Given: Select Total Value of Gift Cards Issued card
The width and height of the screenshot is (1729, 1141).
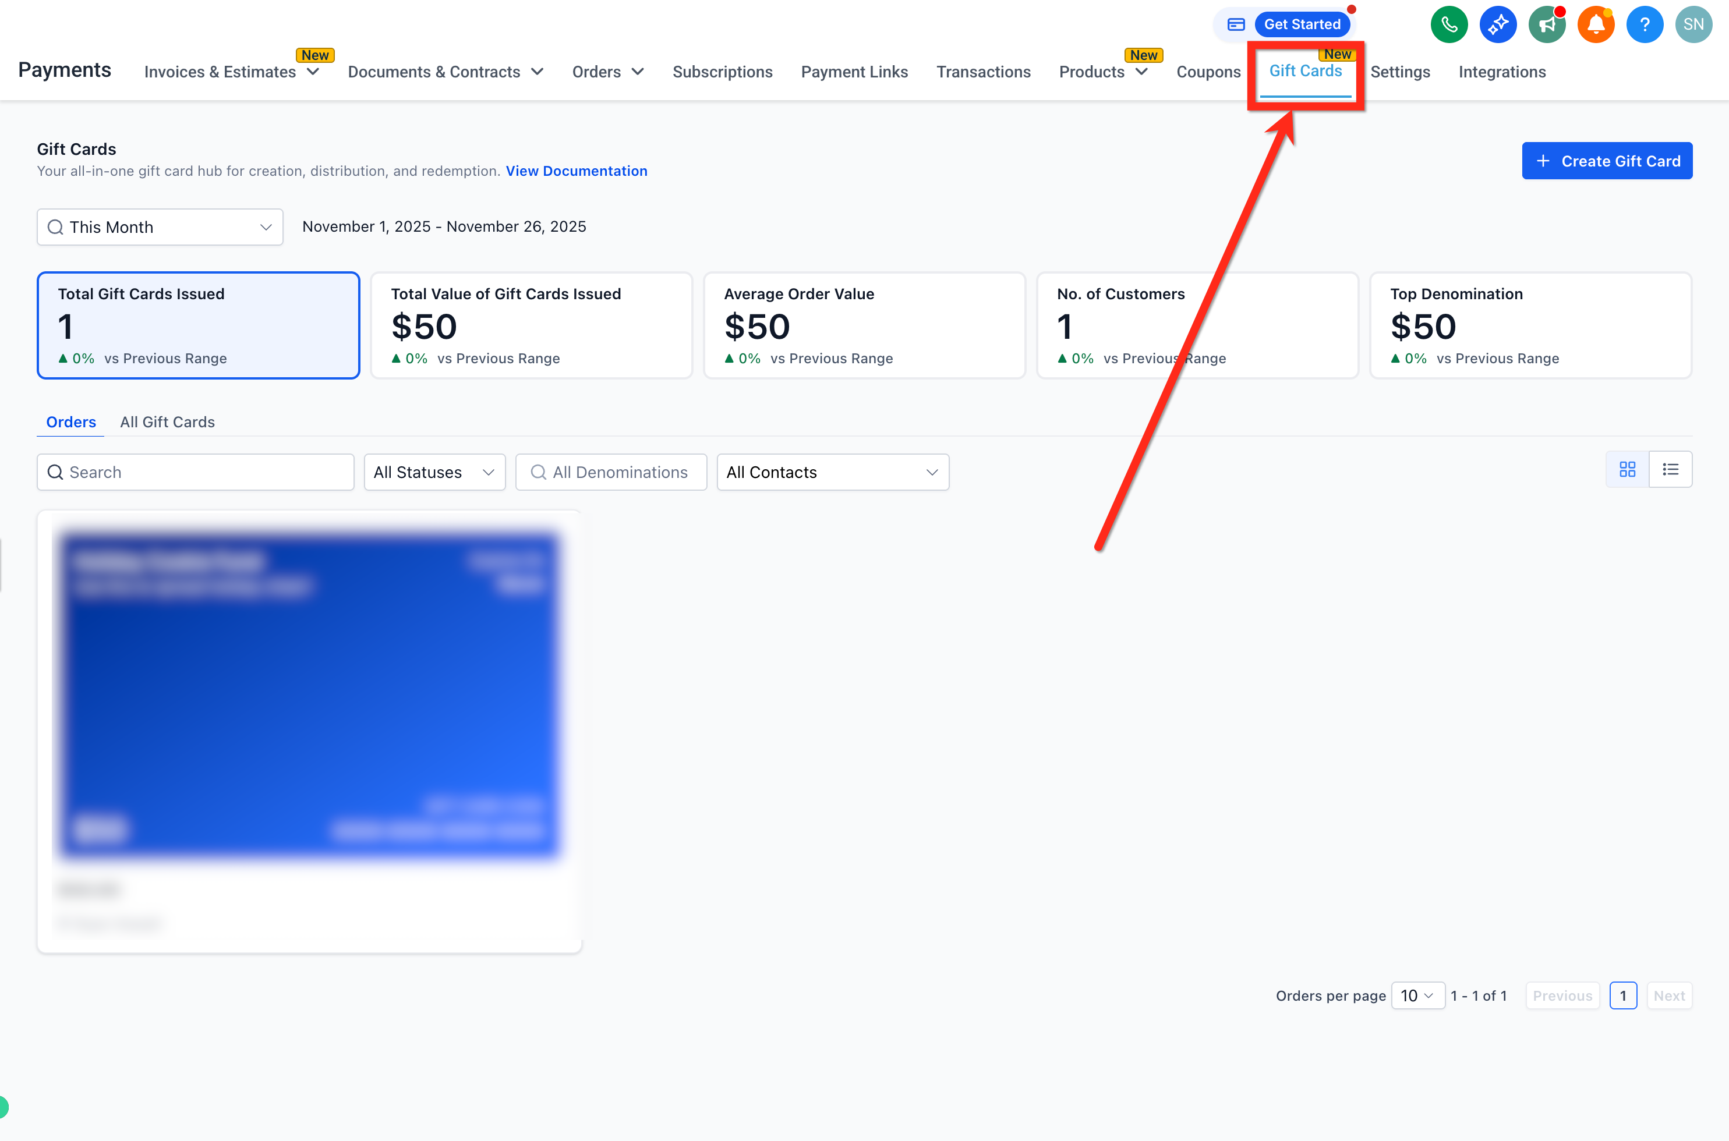Looking at the screenshot, I should (532, 325).
